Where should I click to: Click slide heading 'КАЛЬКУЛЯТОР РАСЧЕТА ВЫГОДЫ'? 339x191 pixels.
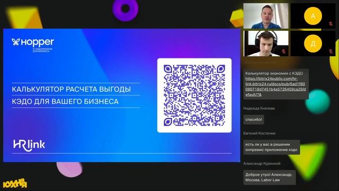point(72,89)
